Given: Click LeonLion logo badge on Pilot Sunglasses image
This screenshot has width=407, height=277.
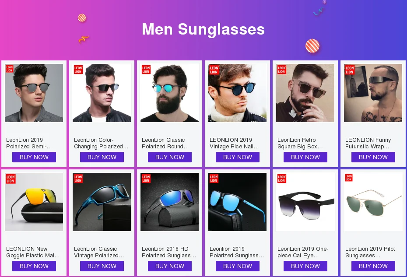Looking at the screenshot, I should [x=349, y=178].
